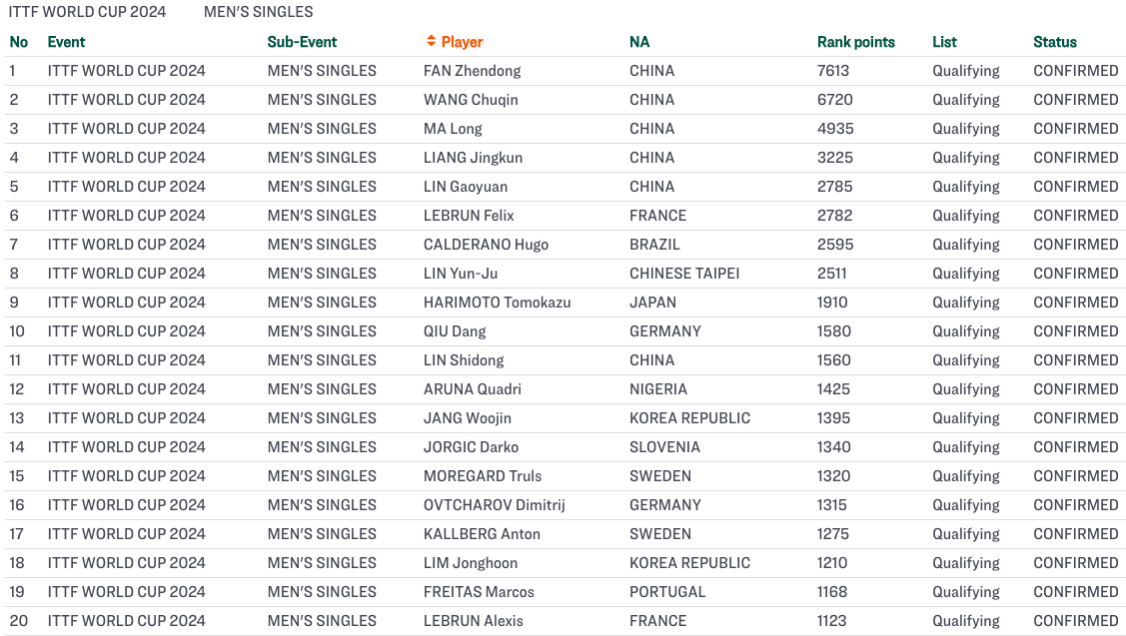Image resolution: width=1126 pixels, height=636 pixels.
Task: Click CONFIRMED status for LEBRUN Alexis
Action: click(x=1076, y=621)
